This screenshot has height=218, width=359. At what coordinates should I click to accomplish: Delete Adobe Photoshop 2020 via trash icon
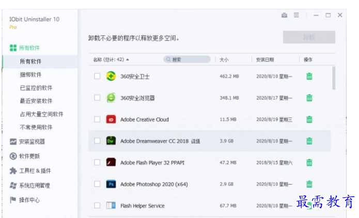point(309,184)
